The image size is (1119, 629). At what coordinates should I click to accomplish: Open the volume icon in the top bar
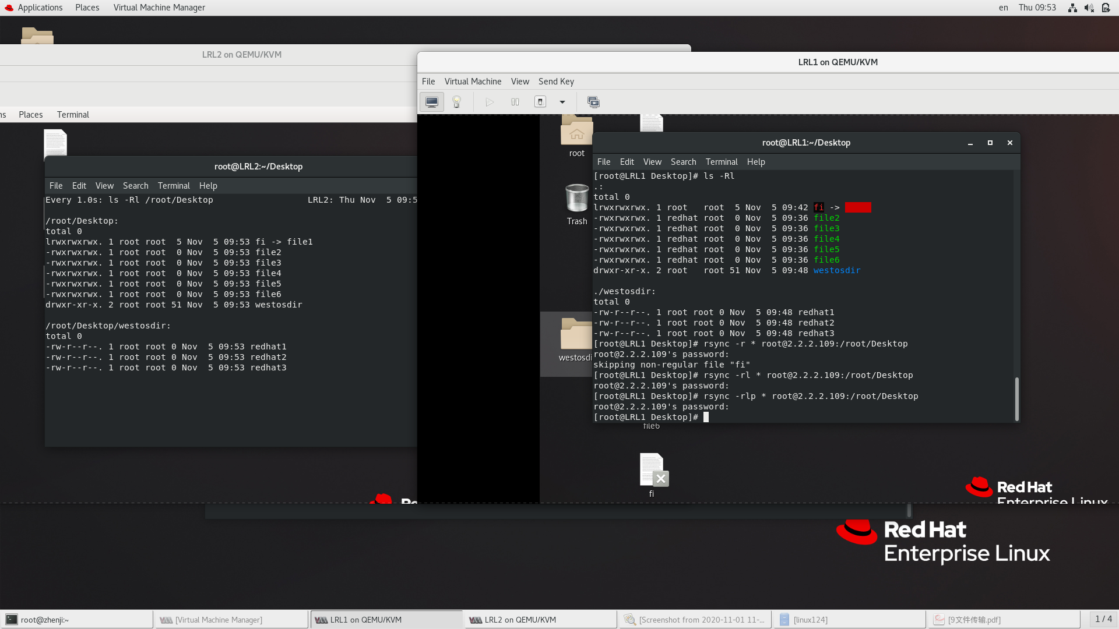pos(1089,8)
